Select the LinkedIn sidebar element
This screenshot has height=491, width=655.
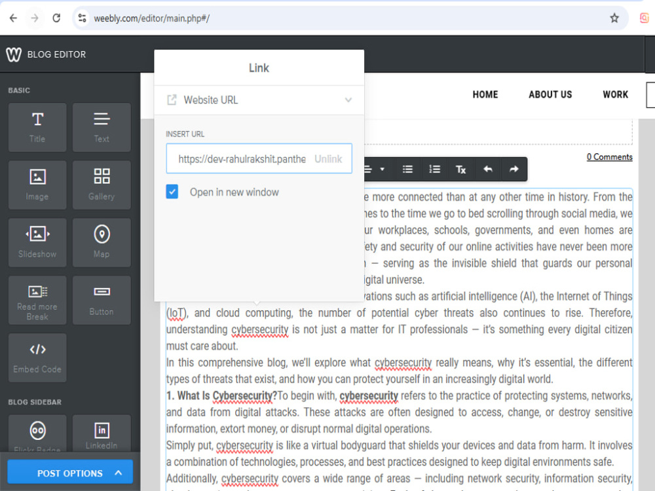pos(102,433)
